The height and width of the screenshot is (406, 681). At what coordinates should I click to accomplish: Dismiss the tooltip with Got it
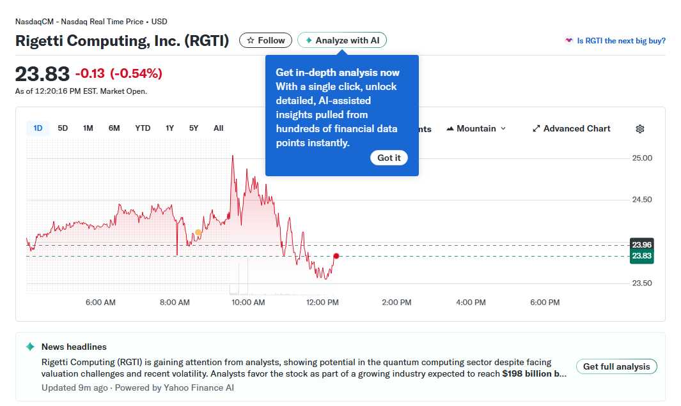click(x=389, y=157)
